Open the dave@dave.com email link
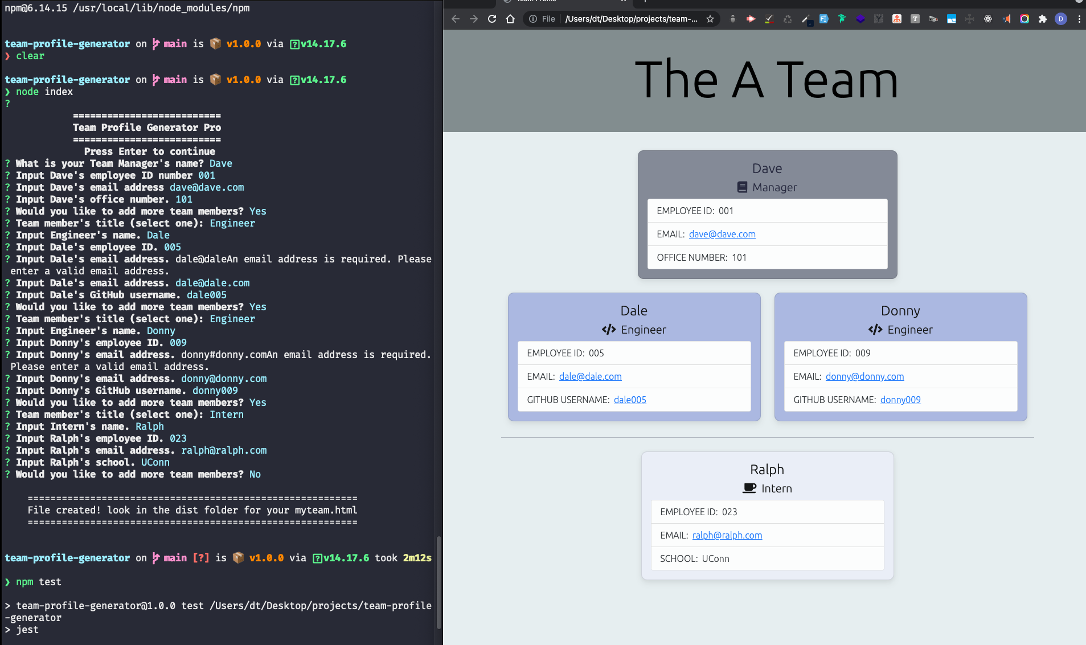Viewport: 1086px width, 645px height. point(722,234)
